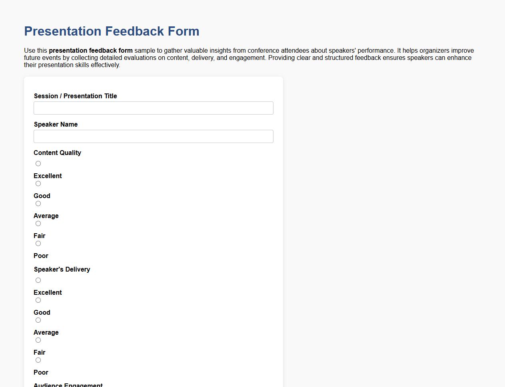Click the Excellent label under Content Quality
505x387 pixels.
[48, 176]
